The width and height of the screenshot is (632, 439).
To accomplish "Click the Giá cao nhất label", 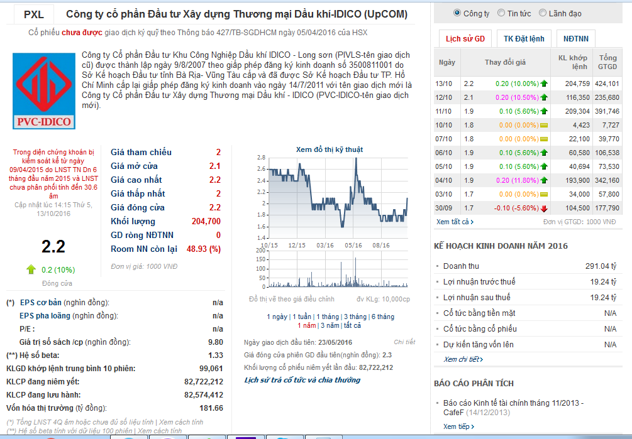I will (136, 180).
